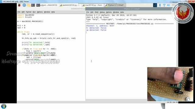
Task: Open Help menu in the editor window
Action: point(53,12)
